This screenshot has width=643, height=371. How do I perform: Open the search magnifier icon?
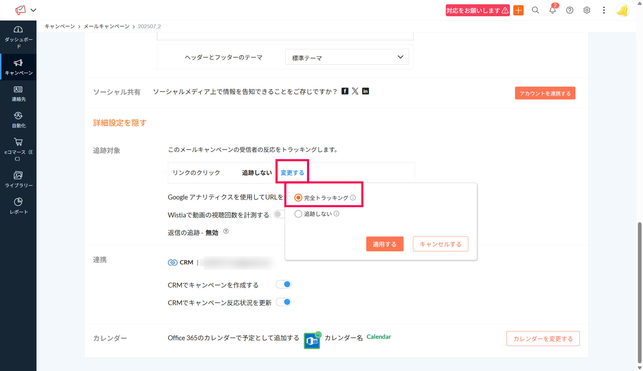535,10
